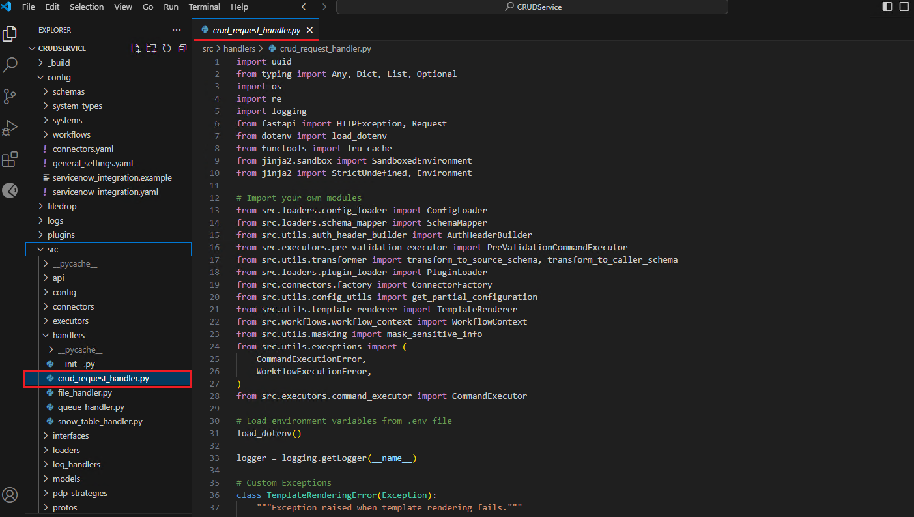Expand the models folder
Screen dimensions: 914x517
coord(108,479)
